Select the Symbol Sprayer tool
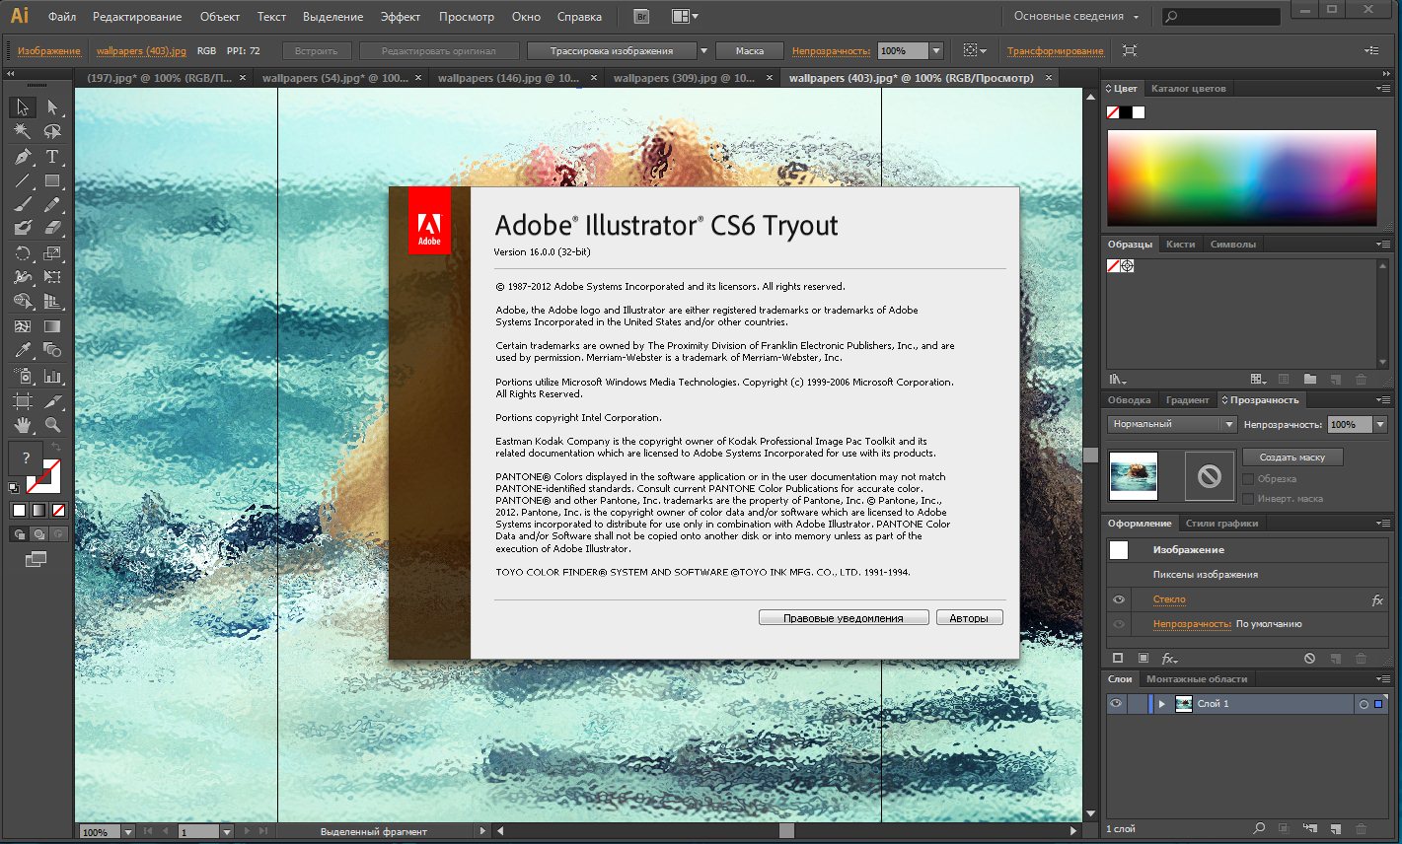The height and width of the screenshot is (844, 1402). point(23,377)
